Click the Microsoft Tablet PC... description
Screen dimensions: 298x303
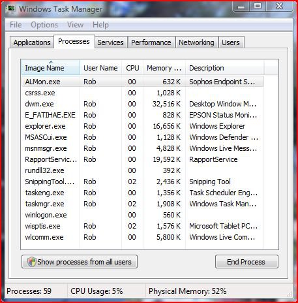point(223,226)
